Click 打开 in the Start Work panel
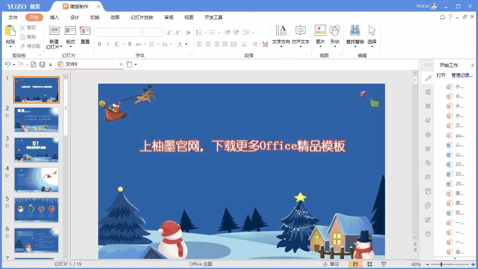 (x=441, y=75)
